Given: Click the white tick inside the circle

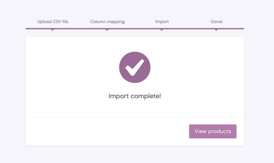Looking at the screenshot, I should 135,67.
